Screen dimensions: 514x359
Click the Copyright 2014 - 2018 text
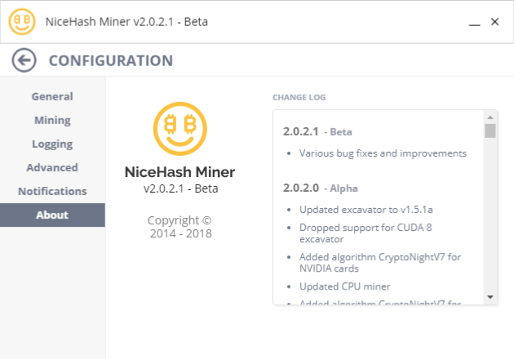179,227
